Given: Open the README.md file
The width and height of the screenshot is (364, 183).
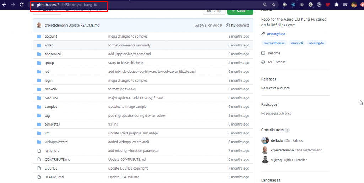Looking at the screenshot, I should (x=54, y=177).
